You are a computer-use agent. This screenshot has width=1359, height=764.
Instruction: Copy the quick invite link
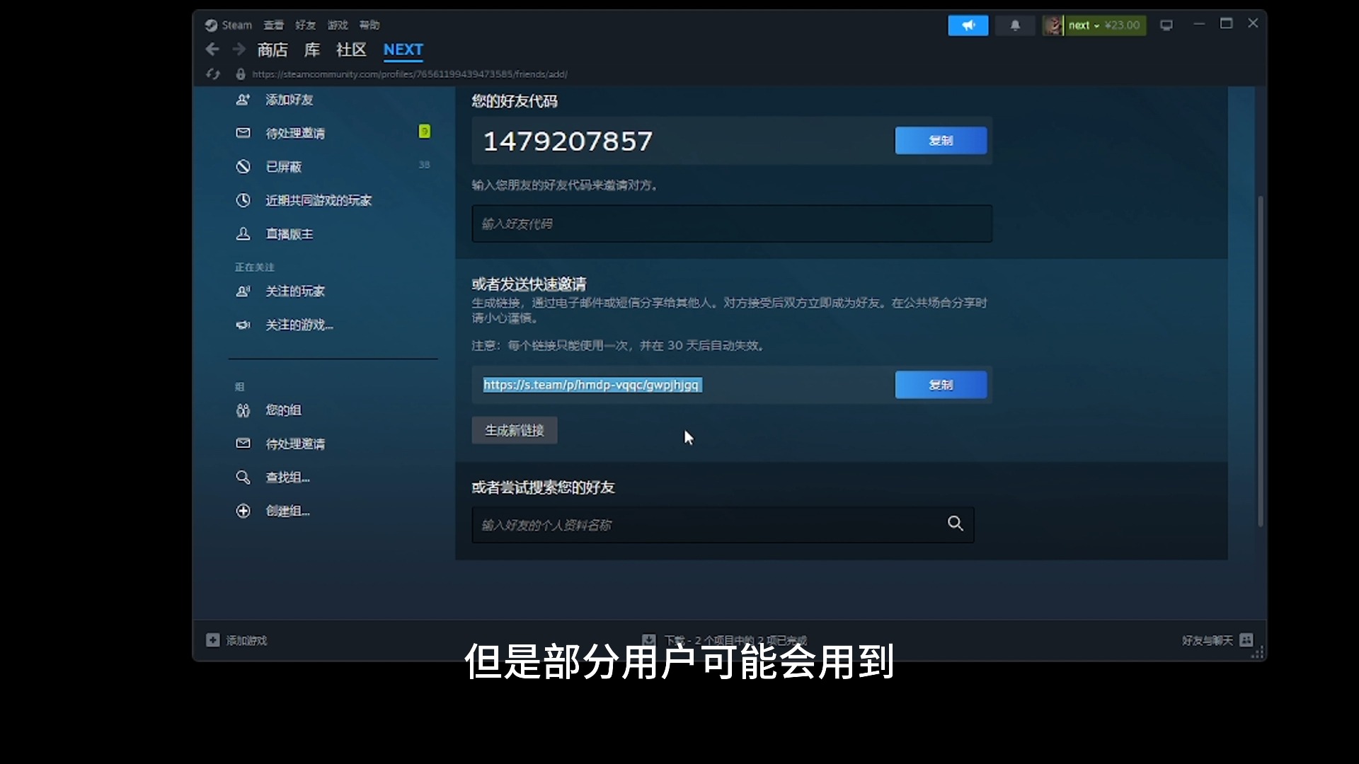pyautogui.click(x=941, y=385)
